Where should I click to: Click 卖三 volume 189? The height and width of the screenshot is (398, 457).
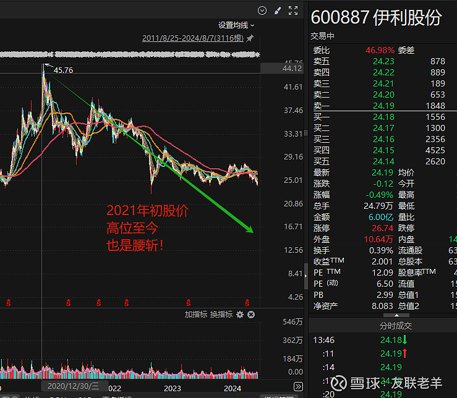438,83
